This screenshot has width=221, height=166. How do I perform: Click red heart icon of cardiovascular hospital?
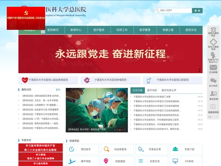click(x=25, y=80)
